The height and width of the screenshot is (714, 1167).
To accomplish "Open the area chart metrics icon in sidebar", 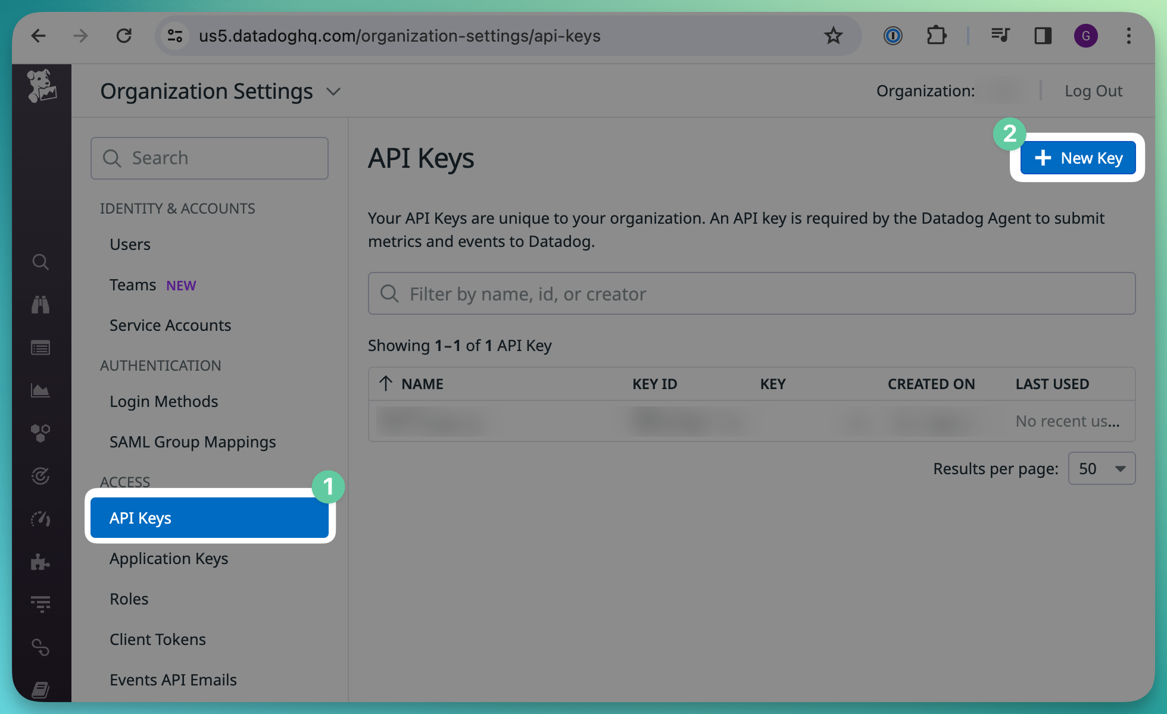I will click(40, 390).
